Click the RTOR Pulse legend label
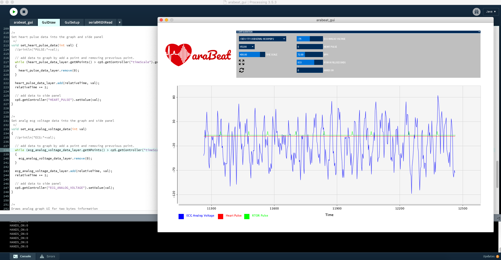 (260, 215)
